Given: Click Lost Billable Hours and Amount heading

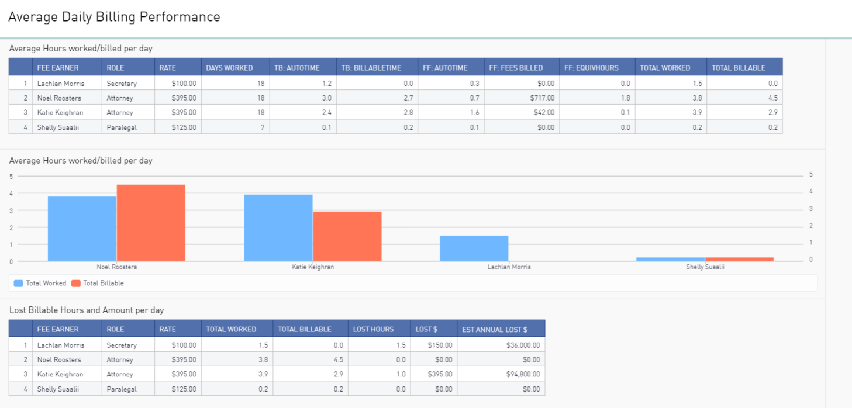Looking at the screenshot, I should (87, 310).
